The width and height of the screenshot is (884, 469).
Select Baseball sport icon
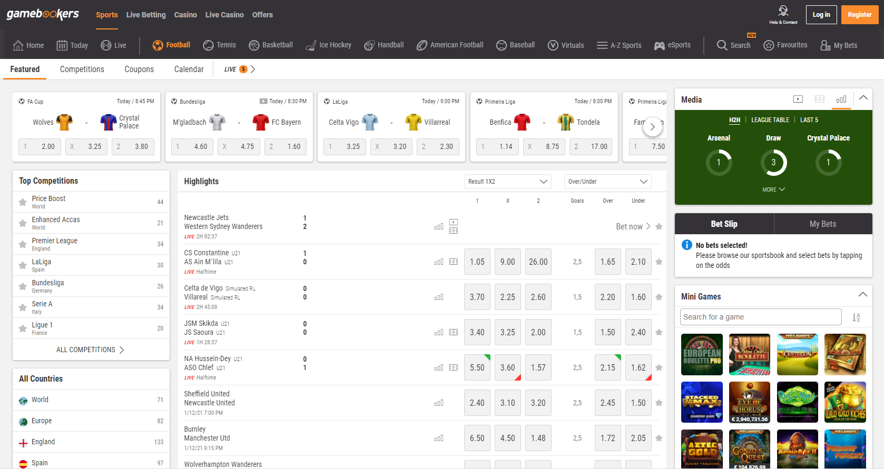(x=502, y=45)
